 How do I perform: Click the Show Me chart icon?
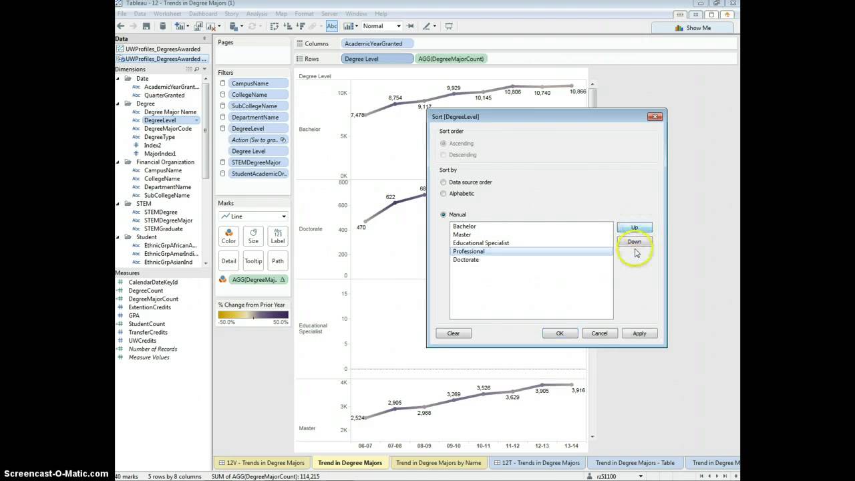679,28
